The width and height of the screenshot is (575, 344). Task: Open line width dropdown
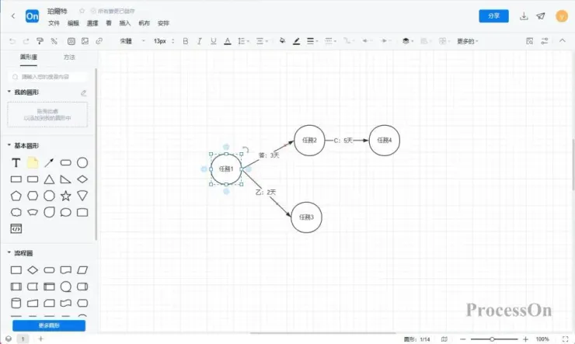[x=312, y=41]
